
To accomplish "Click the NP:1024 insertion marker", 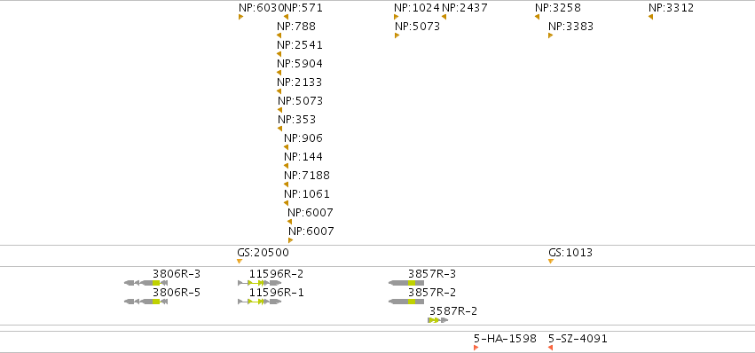I will tap(397, 18).
